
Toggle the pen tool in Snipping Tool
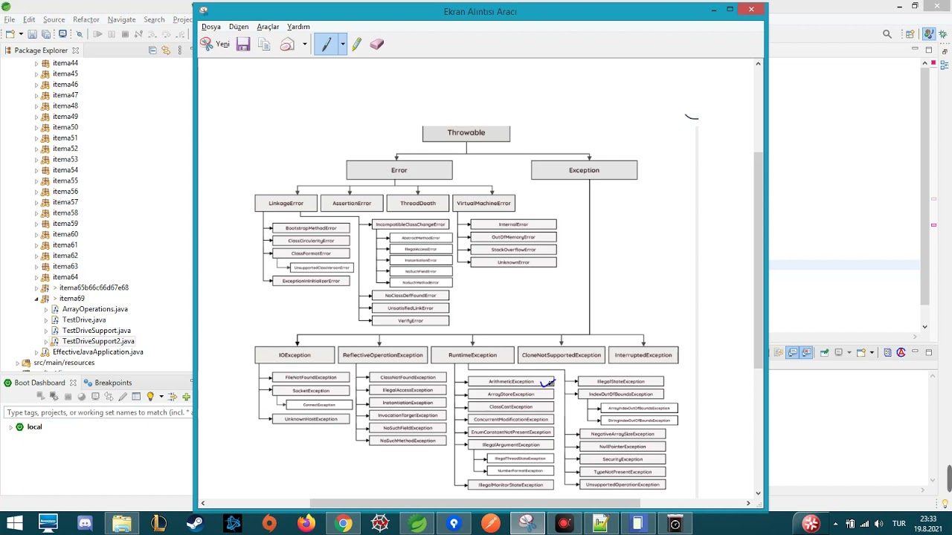[326, 45]
